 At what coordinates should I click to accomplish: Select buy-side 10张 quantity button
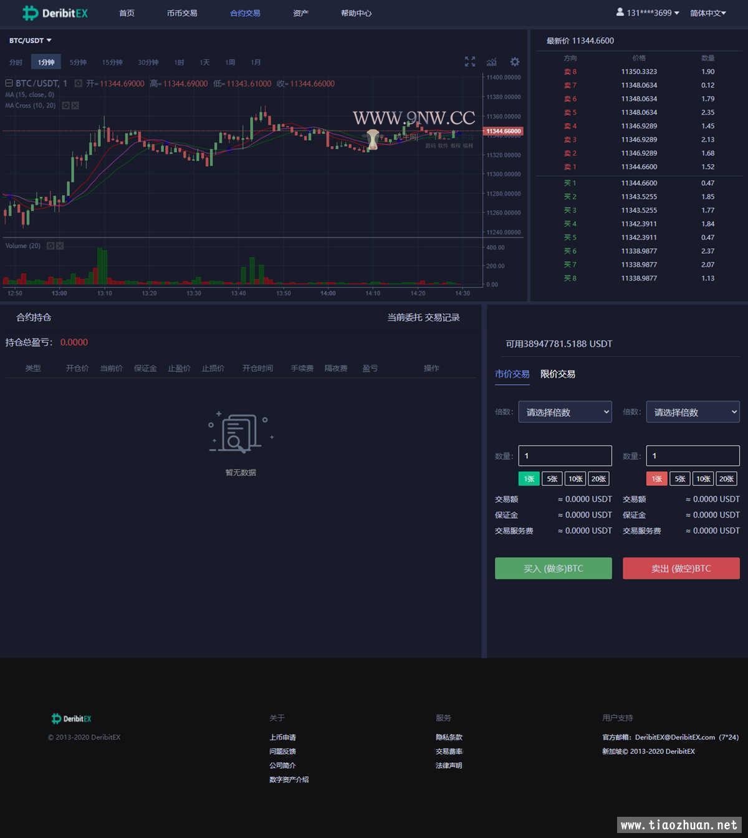tap(575, 479)
